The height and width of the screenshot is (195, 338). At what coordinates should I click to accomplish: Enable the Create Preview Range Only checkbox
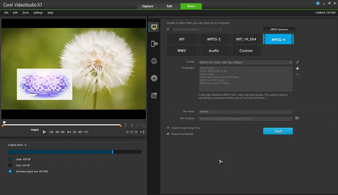point(168,128)
